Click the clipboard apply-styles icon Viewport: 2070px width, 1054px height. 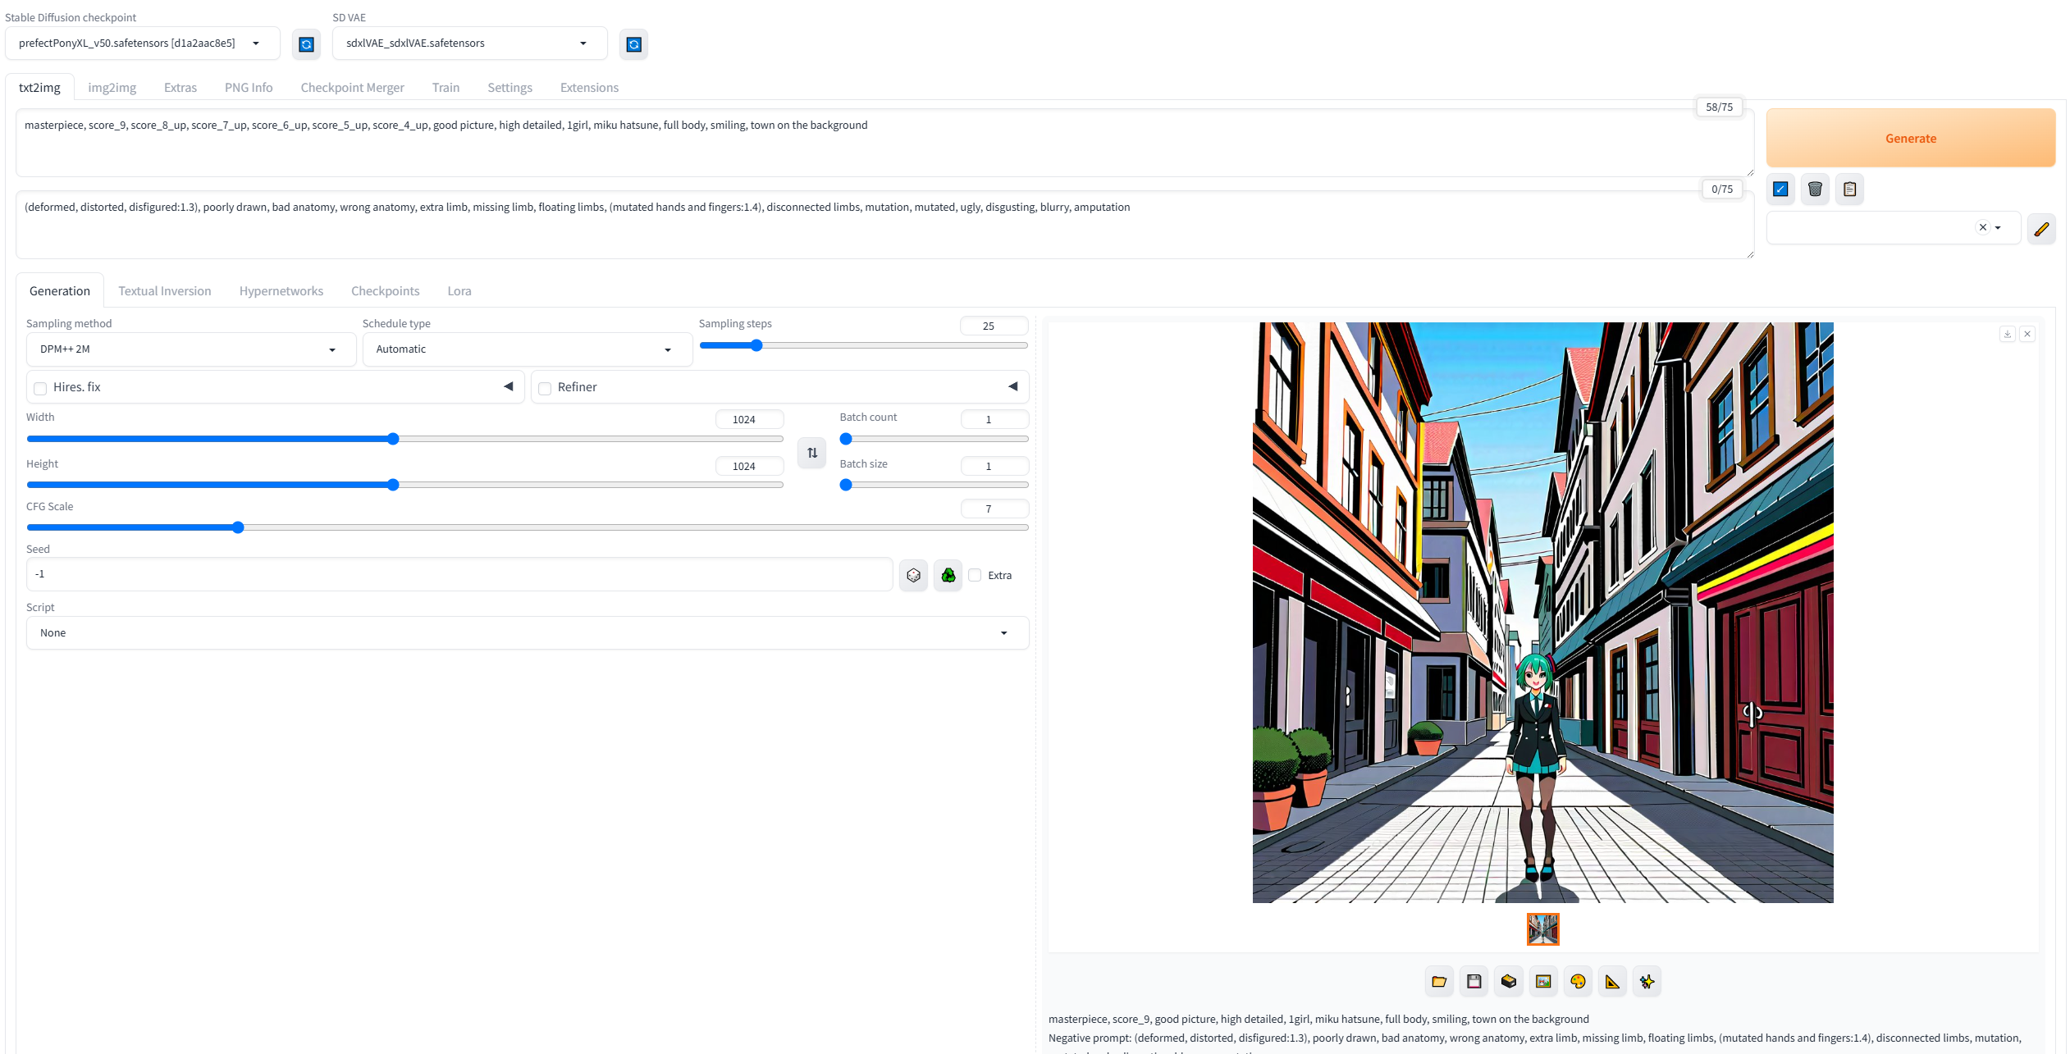(x=1849, y=189)
